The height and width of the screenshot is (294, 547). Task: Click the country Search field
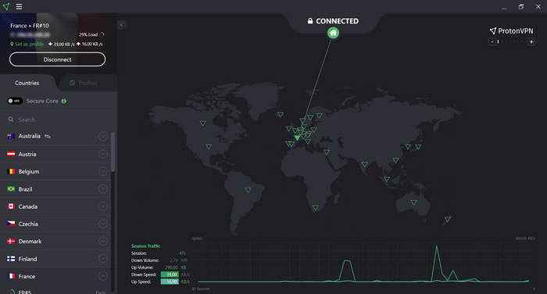[59, 120]
